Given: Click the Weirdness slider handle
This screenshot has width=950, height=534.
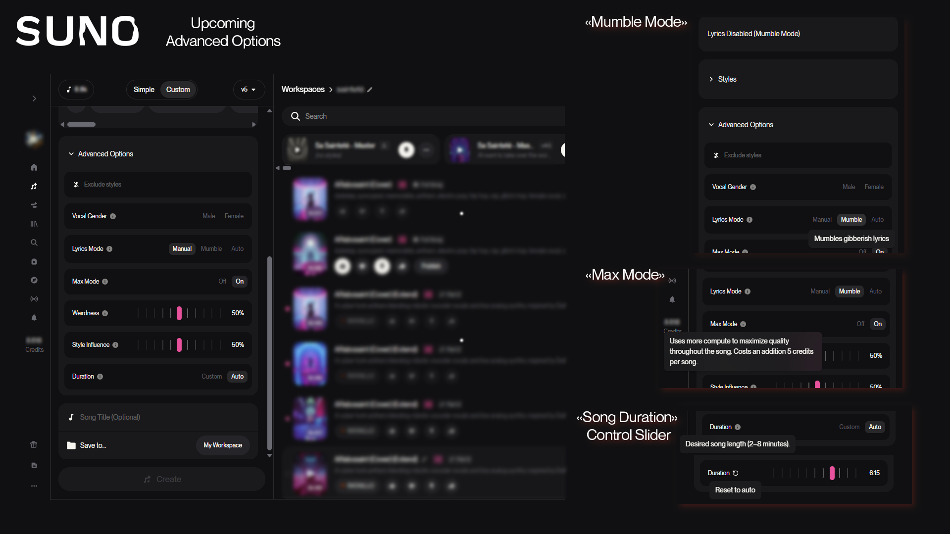Looking at the screenshot, I should click(x=179, y=313).
